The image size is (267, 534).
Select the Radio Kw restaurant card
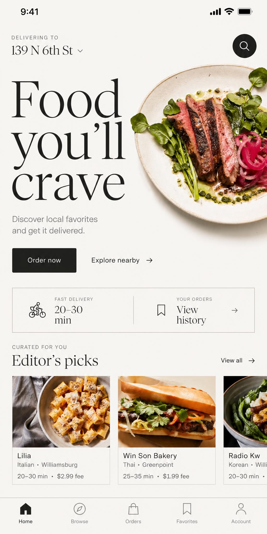pos(245,430)
